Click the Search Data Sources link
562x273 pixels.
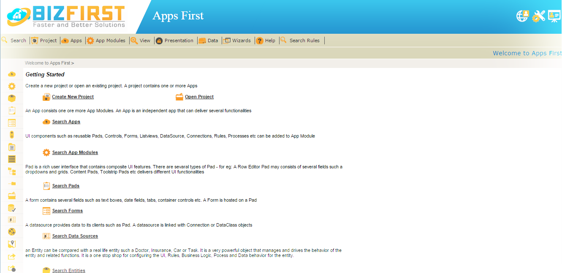[75, 236]
